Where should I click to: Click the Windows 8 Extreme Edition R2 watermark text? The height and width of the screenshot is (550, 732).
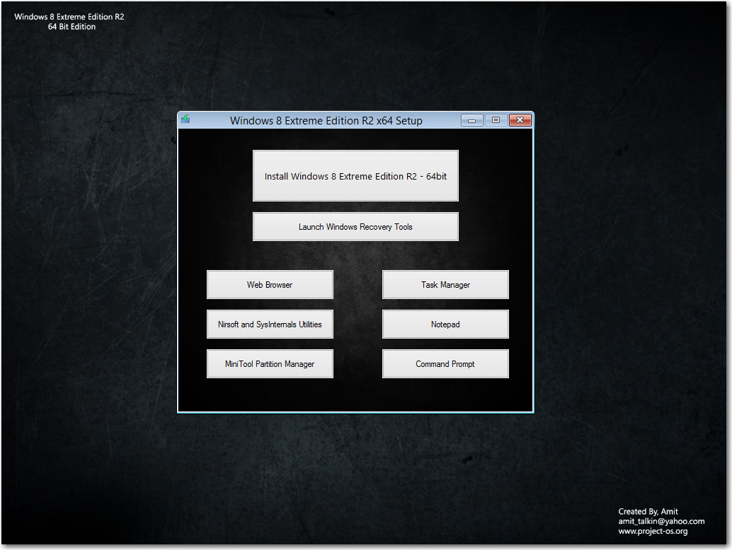(x=69, y=16)
